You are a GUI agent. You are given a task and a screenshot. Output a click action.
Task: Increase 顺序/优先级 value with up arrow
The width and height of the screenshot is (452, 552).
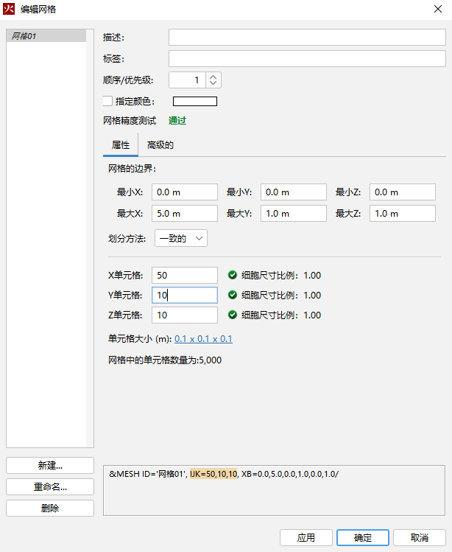click(213, 76)
